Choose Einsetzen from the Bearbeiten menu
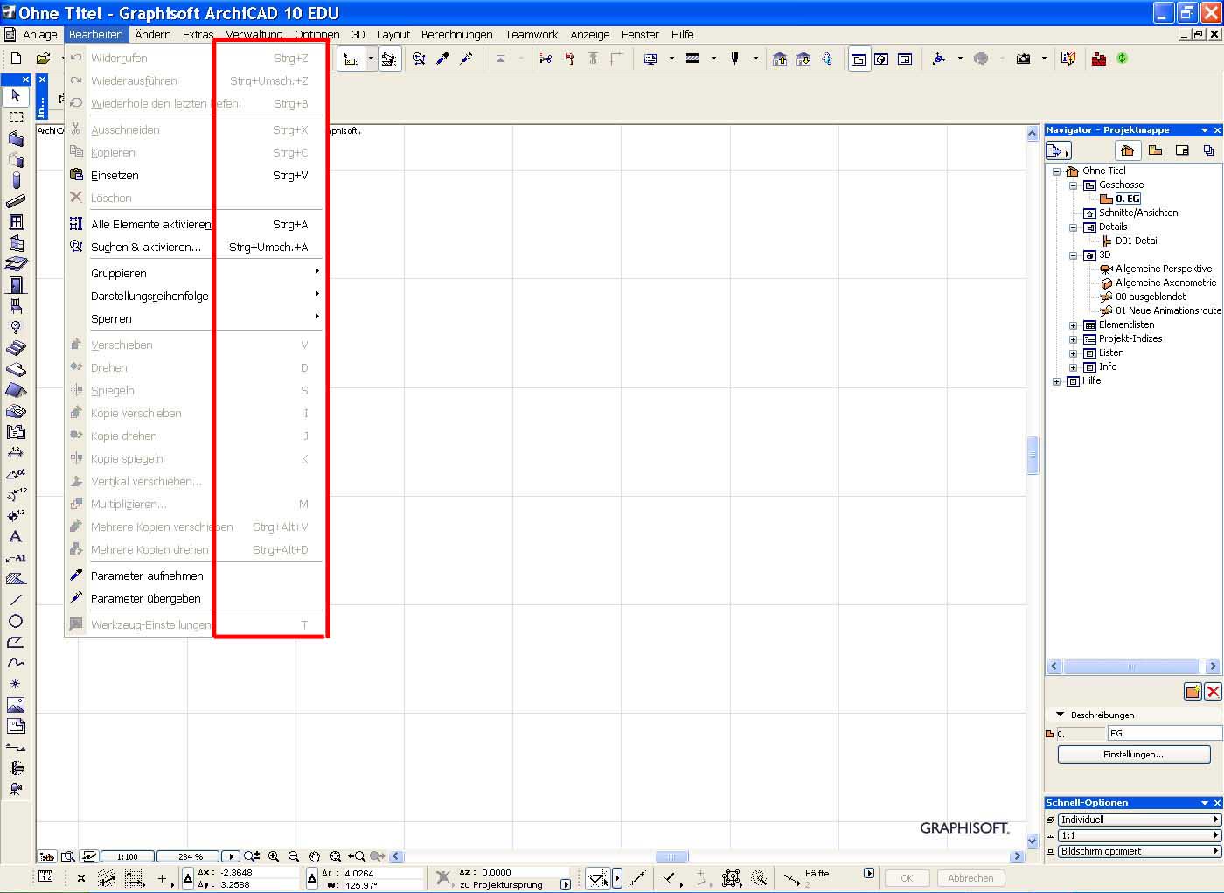 tap(194, 176)
